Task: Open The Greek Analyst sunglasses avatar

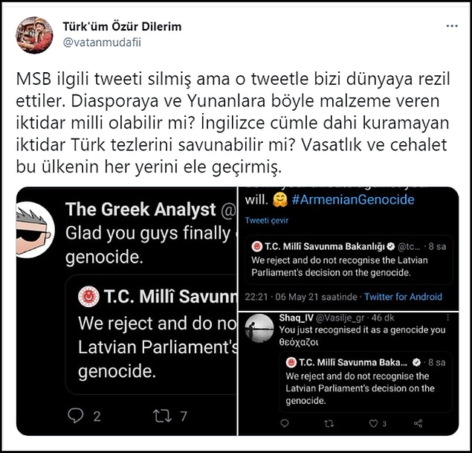Action: [33, 230]
